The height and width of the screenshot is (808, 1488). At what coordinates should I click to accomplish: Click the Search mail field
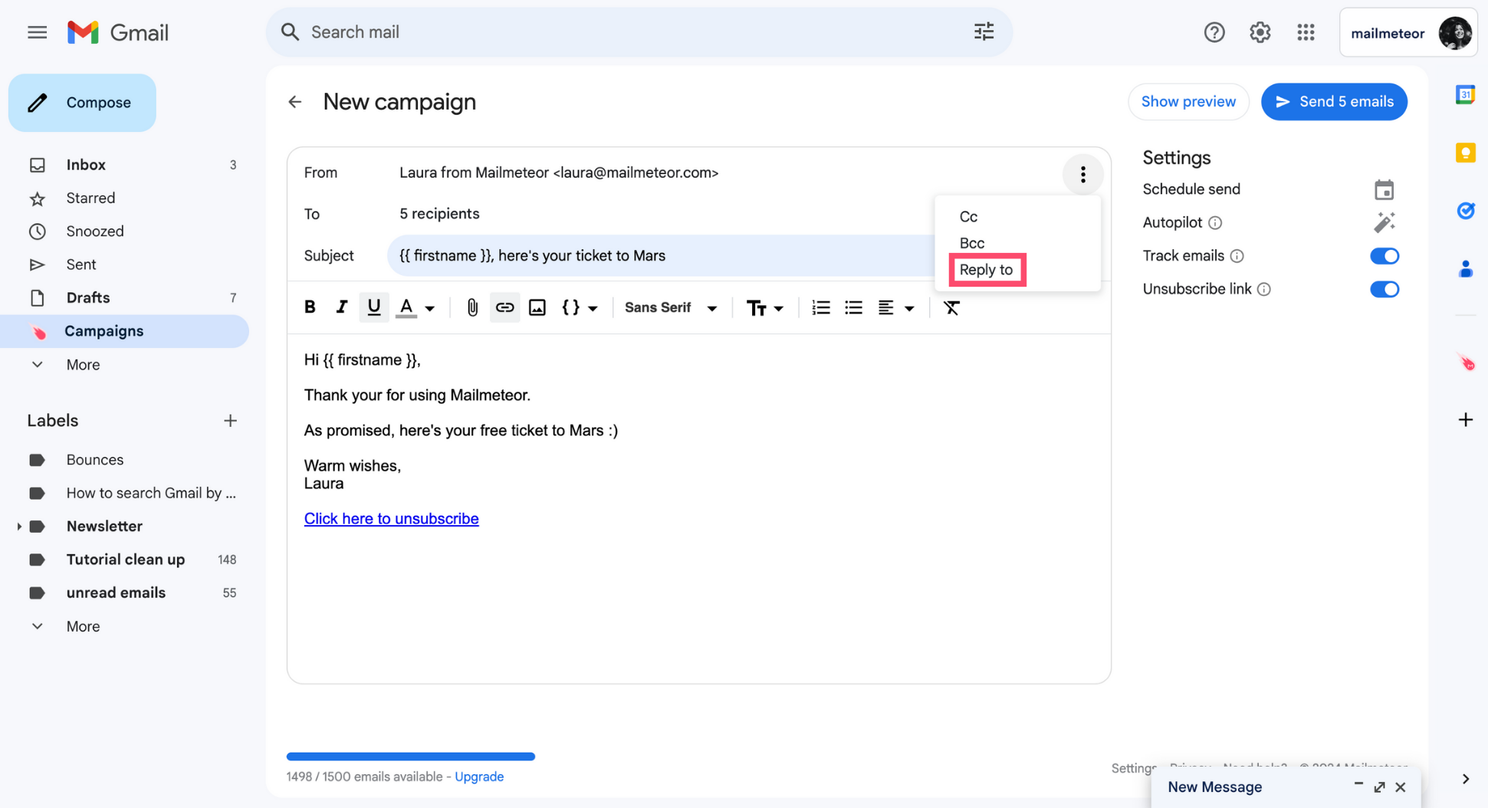tap(638, 31)
